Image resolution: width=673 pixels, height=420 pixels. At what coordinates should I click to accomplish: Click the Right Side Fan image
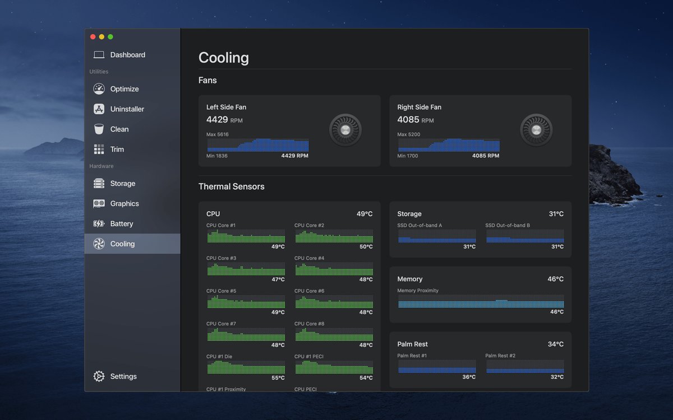click(x=536, y=130)
